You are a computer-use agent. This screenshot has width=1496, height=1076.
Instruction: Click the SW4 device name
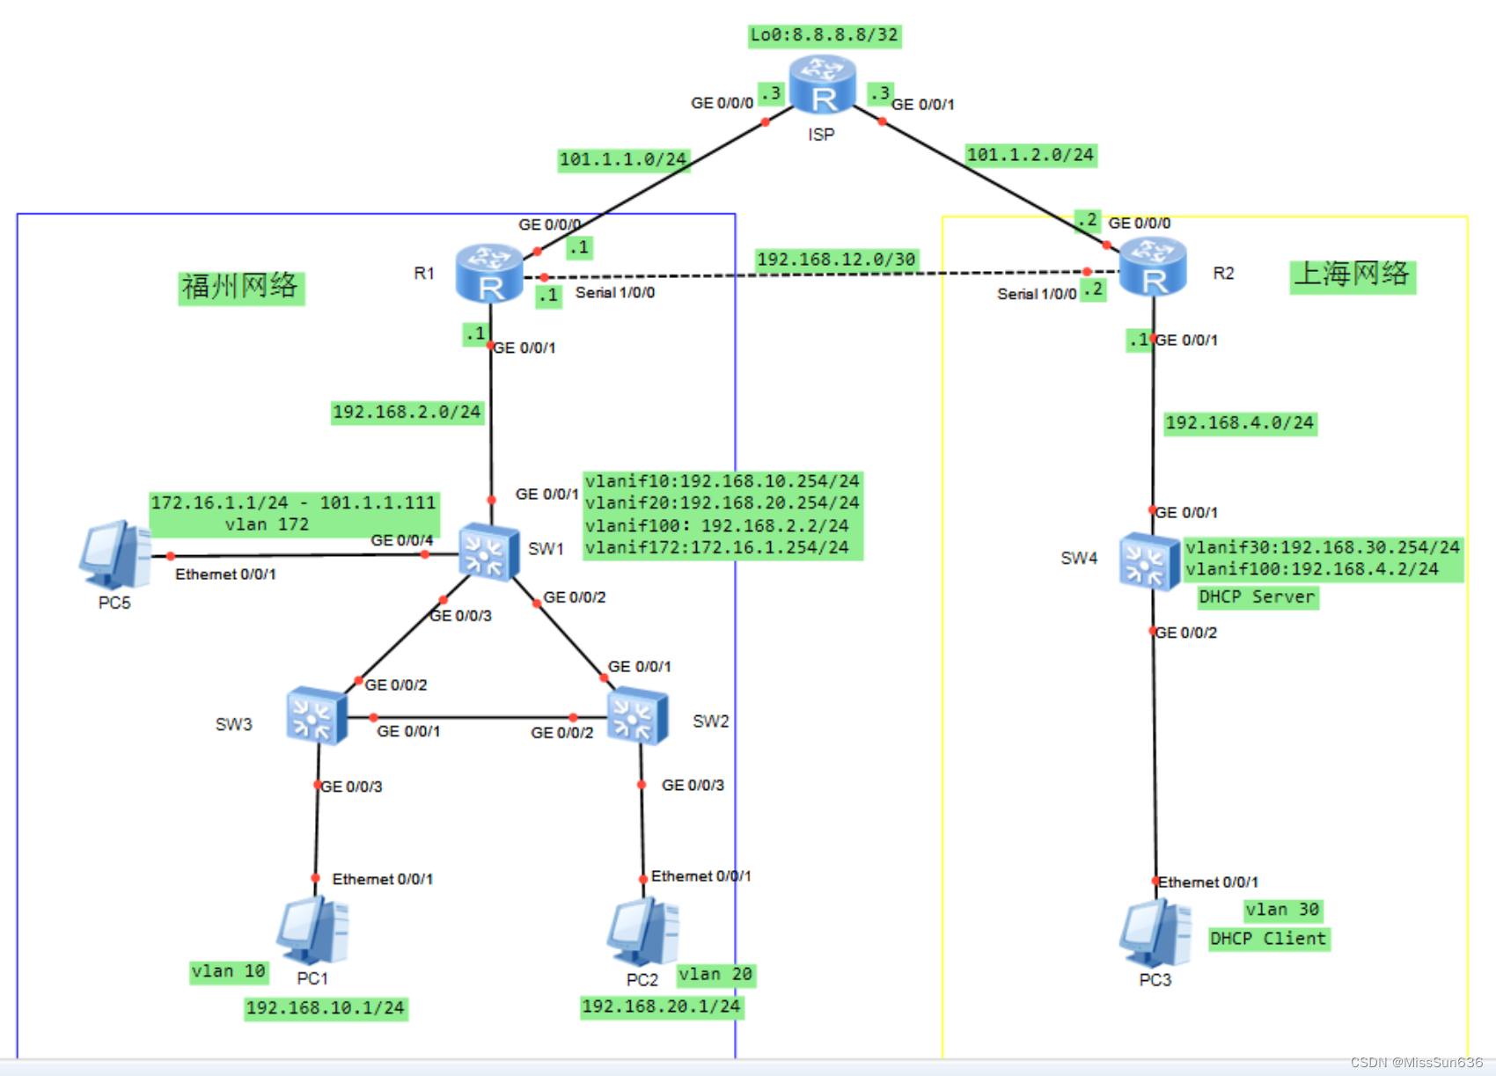coord(1080,558)
